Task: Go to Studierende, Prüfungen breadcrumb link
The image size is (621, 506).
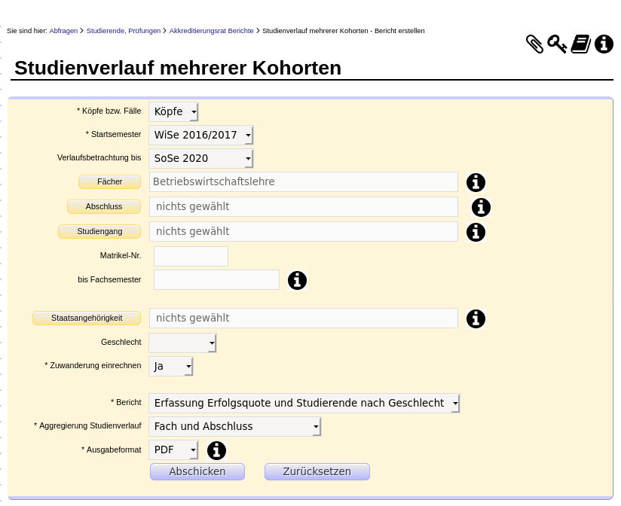Action: click(124, 31)
